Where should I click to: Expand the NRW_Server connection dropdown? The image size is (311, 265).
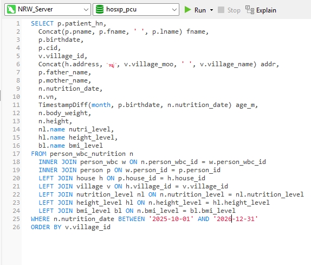click(x=86, y=10)
